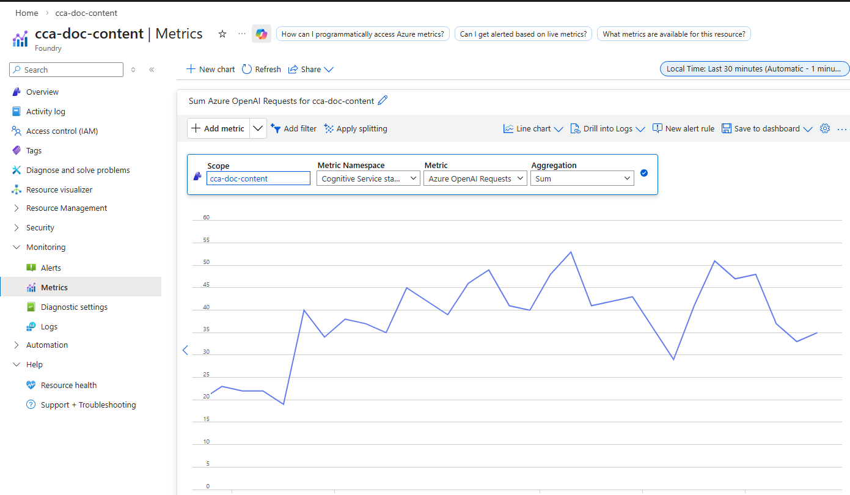850x495 pixels.
Task: Open the Copilot icon button
Action: pos(262,34)
